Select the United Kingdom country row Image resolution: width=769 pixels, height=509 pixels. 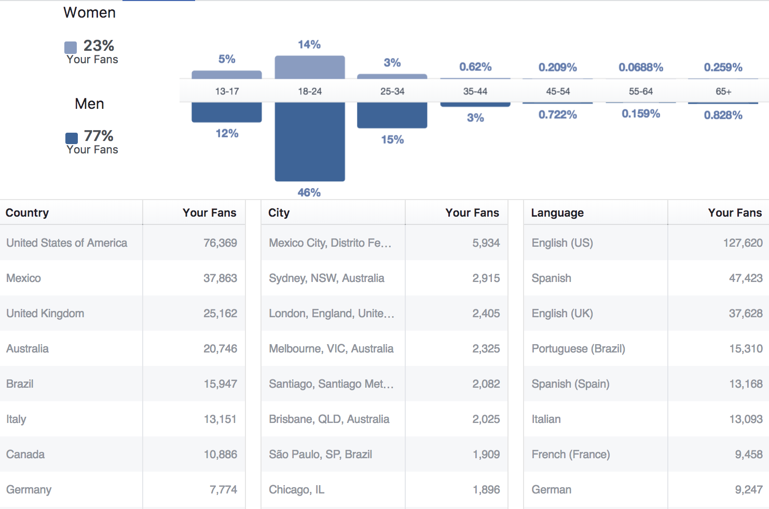[x=123, y=313]
